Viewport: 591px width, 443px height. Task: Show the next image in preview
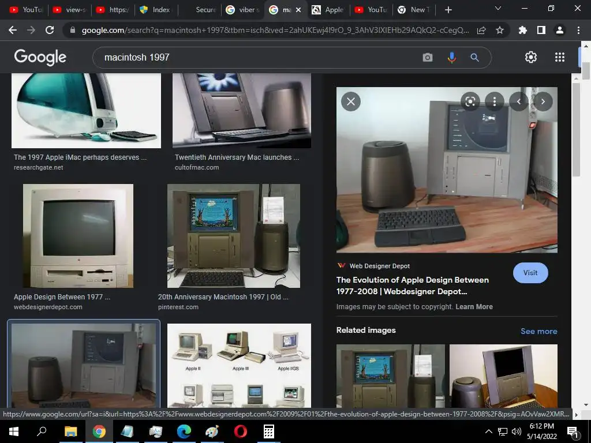[x=543, y=102]
